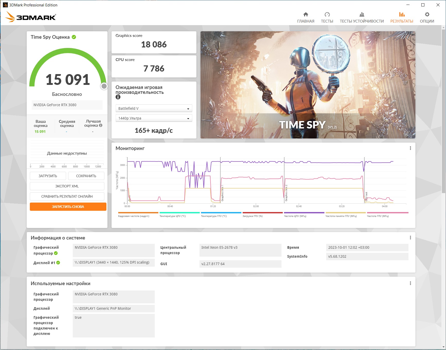Open ОПЦИИ via the gear icon
The height and width of the screenshot is (350, 446).
pos(427,14)
